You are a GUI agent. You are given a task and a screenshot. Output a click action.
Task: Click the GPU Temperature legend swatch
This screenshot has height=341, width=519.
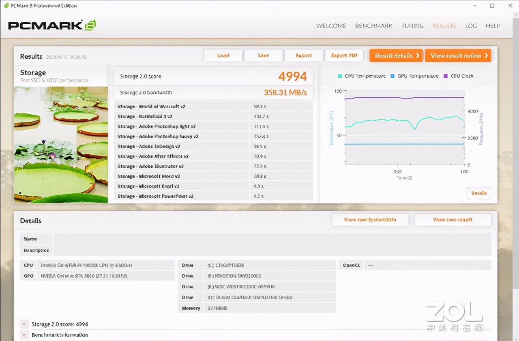tap(392, 76)
